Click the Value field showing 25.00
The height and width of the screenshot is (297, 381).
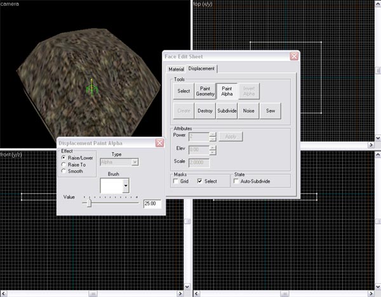click(x=152, y=204)
